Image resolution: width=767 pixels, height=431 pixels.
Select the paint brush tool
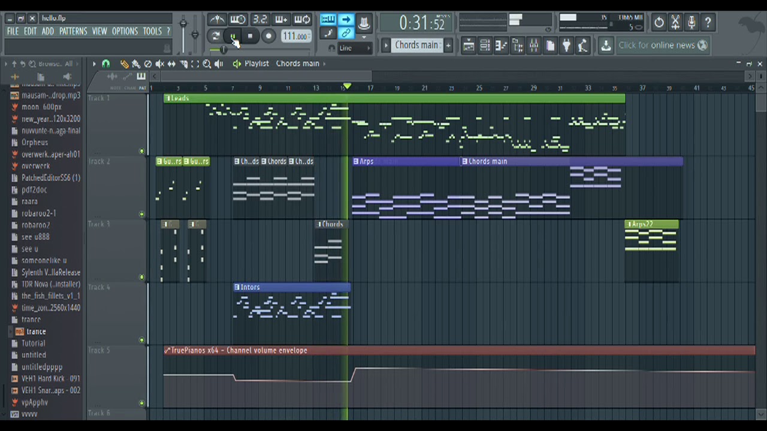click(x=136, y=64)
